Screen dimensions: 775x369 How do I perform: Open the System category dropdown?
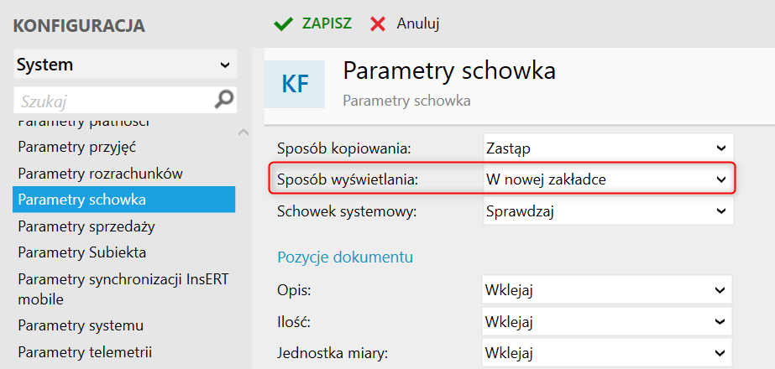click(x=124, y=65)
